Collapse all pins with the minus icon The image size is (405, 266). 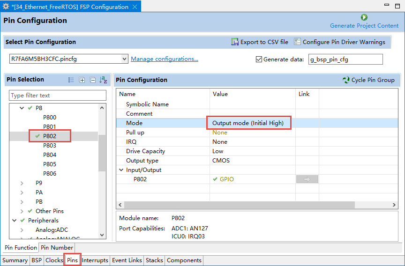tap(93, 80)
